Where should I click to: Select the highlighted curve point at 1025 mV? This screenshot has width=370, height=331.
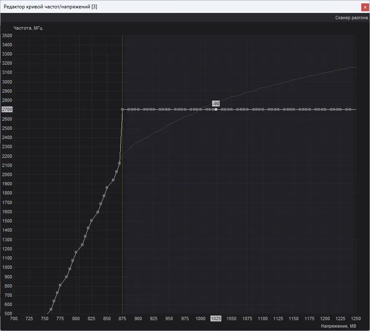216,109
